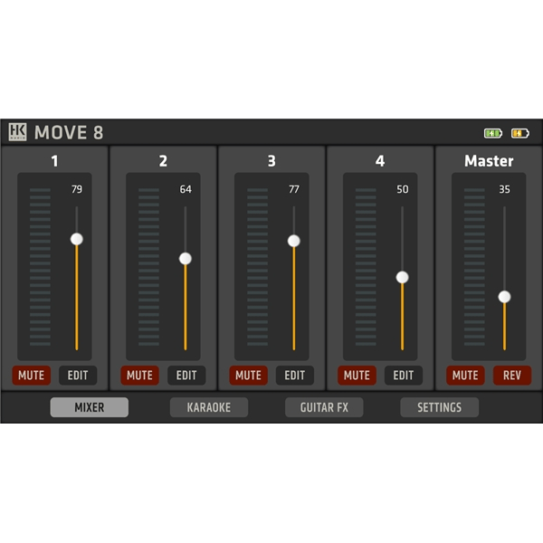Click the green battery status icon
Viewport: 543px width, 543px height.
pos(493,133)
